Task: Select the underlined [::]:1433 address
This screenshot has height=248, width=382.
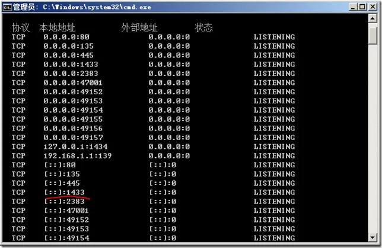Action: (64, 192)
